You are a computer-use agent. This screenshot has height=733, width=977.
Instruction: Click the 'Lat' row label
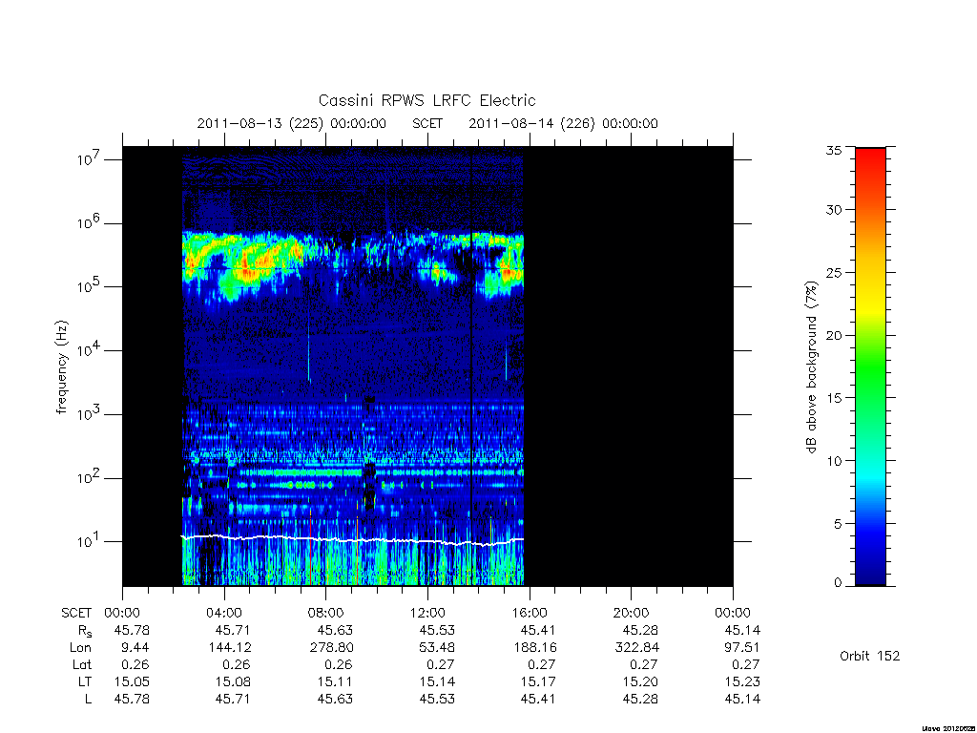[x=82, y=664]
